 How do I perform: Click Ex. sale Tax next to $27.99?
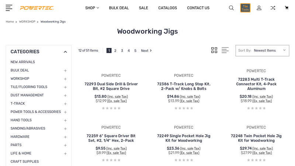(x=262, y=153)
